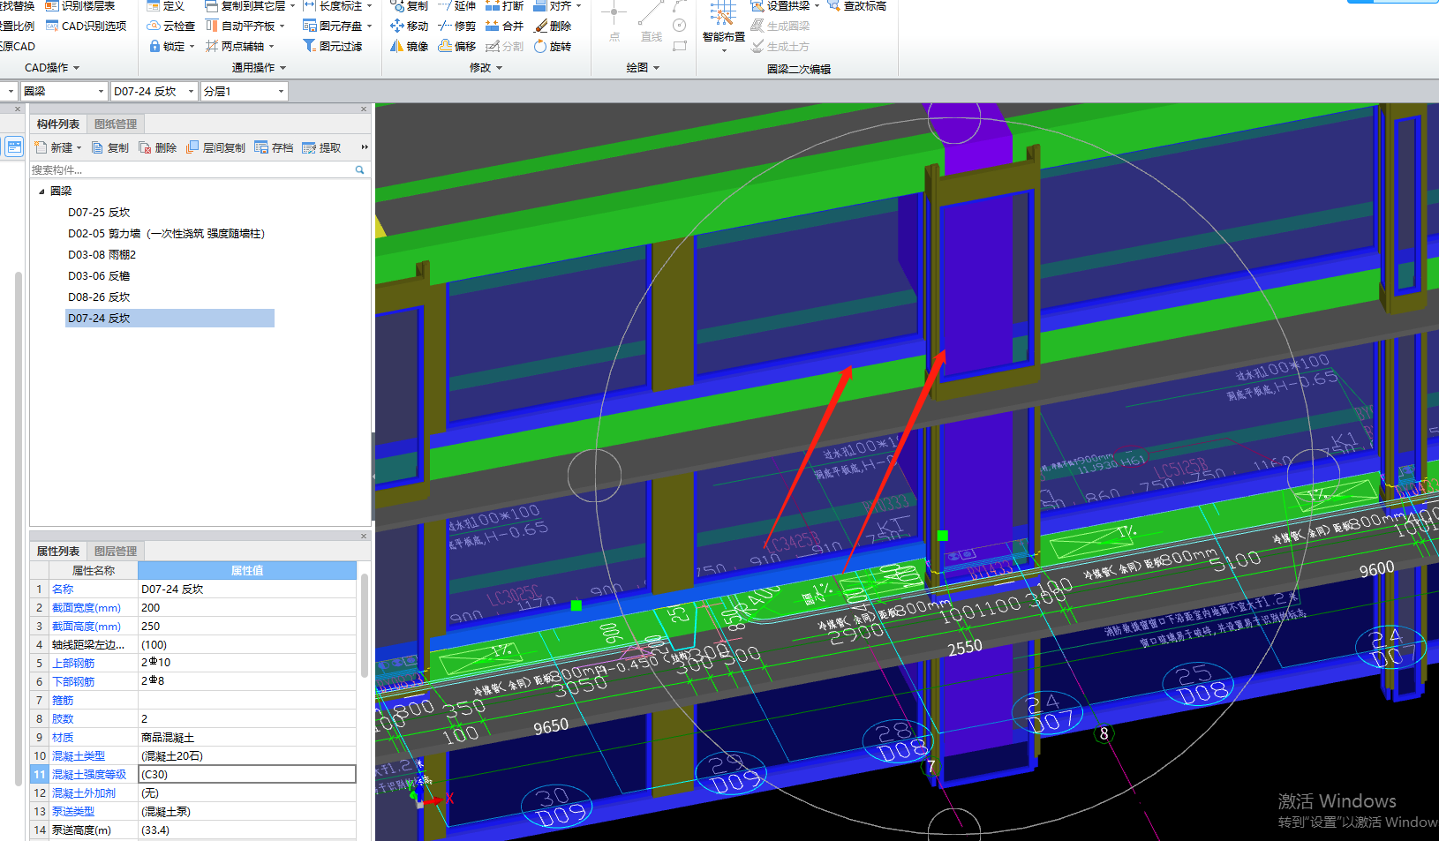Click 存档 in component list toolbar
Screen dimensions: 1439x841
coord(274,147)
